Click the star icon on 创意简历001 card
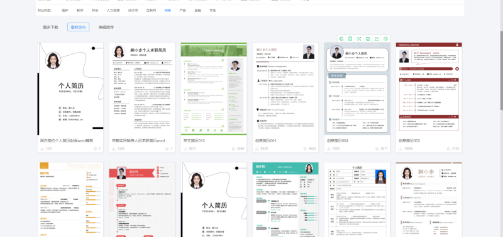This screenshot has height=237, width=503. point(305,149)
